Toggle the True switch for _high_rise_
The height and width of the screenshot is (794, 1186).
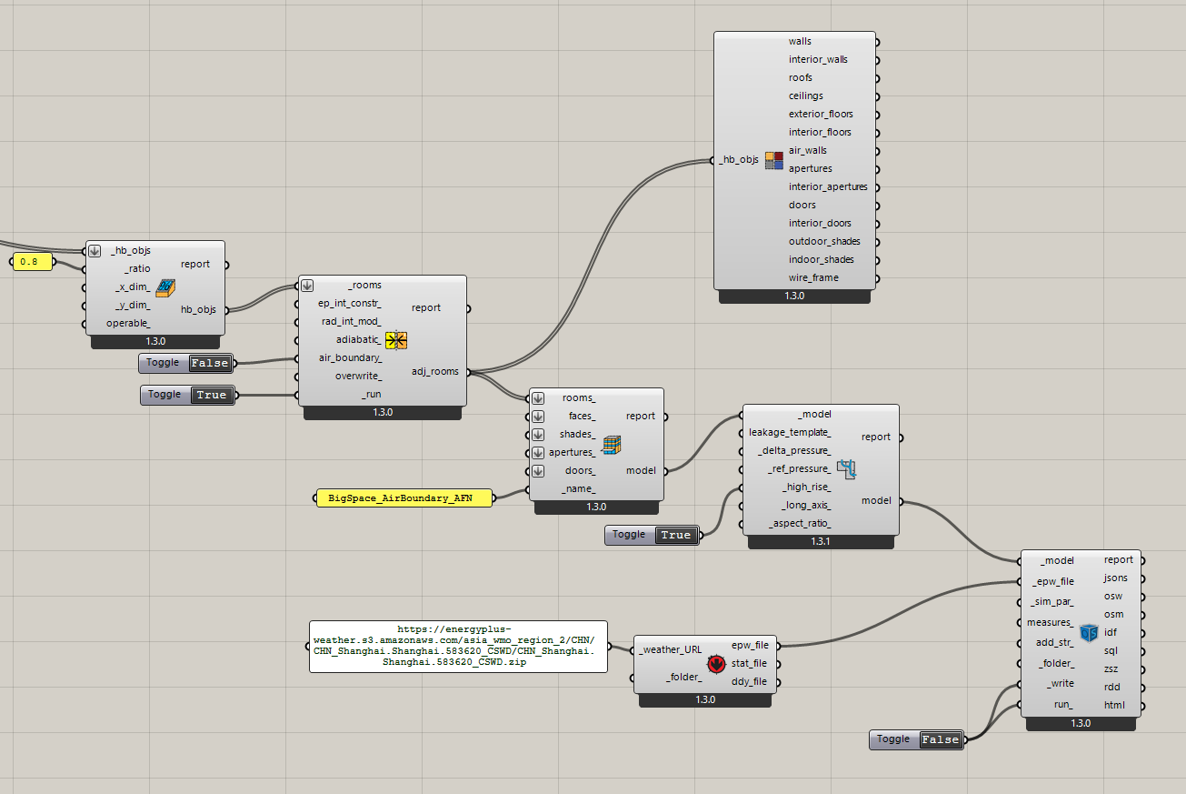(x=676, y=535)
